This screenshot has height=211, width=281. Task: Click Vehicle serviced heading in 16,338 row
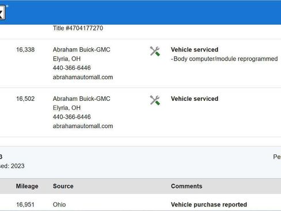point(195,50)
